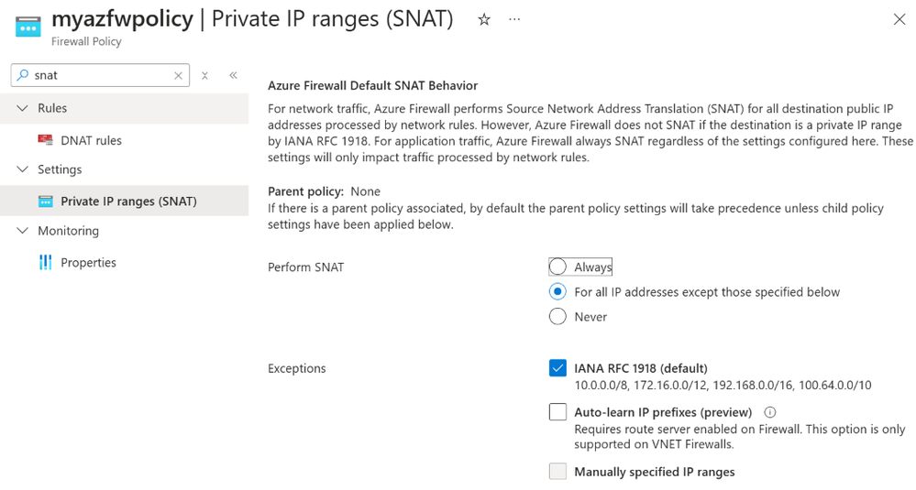Collapse the Monitoring section chevron

[22, 231]
